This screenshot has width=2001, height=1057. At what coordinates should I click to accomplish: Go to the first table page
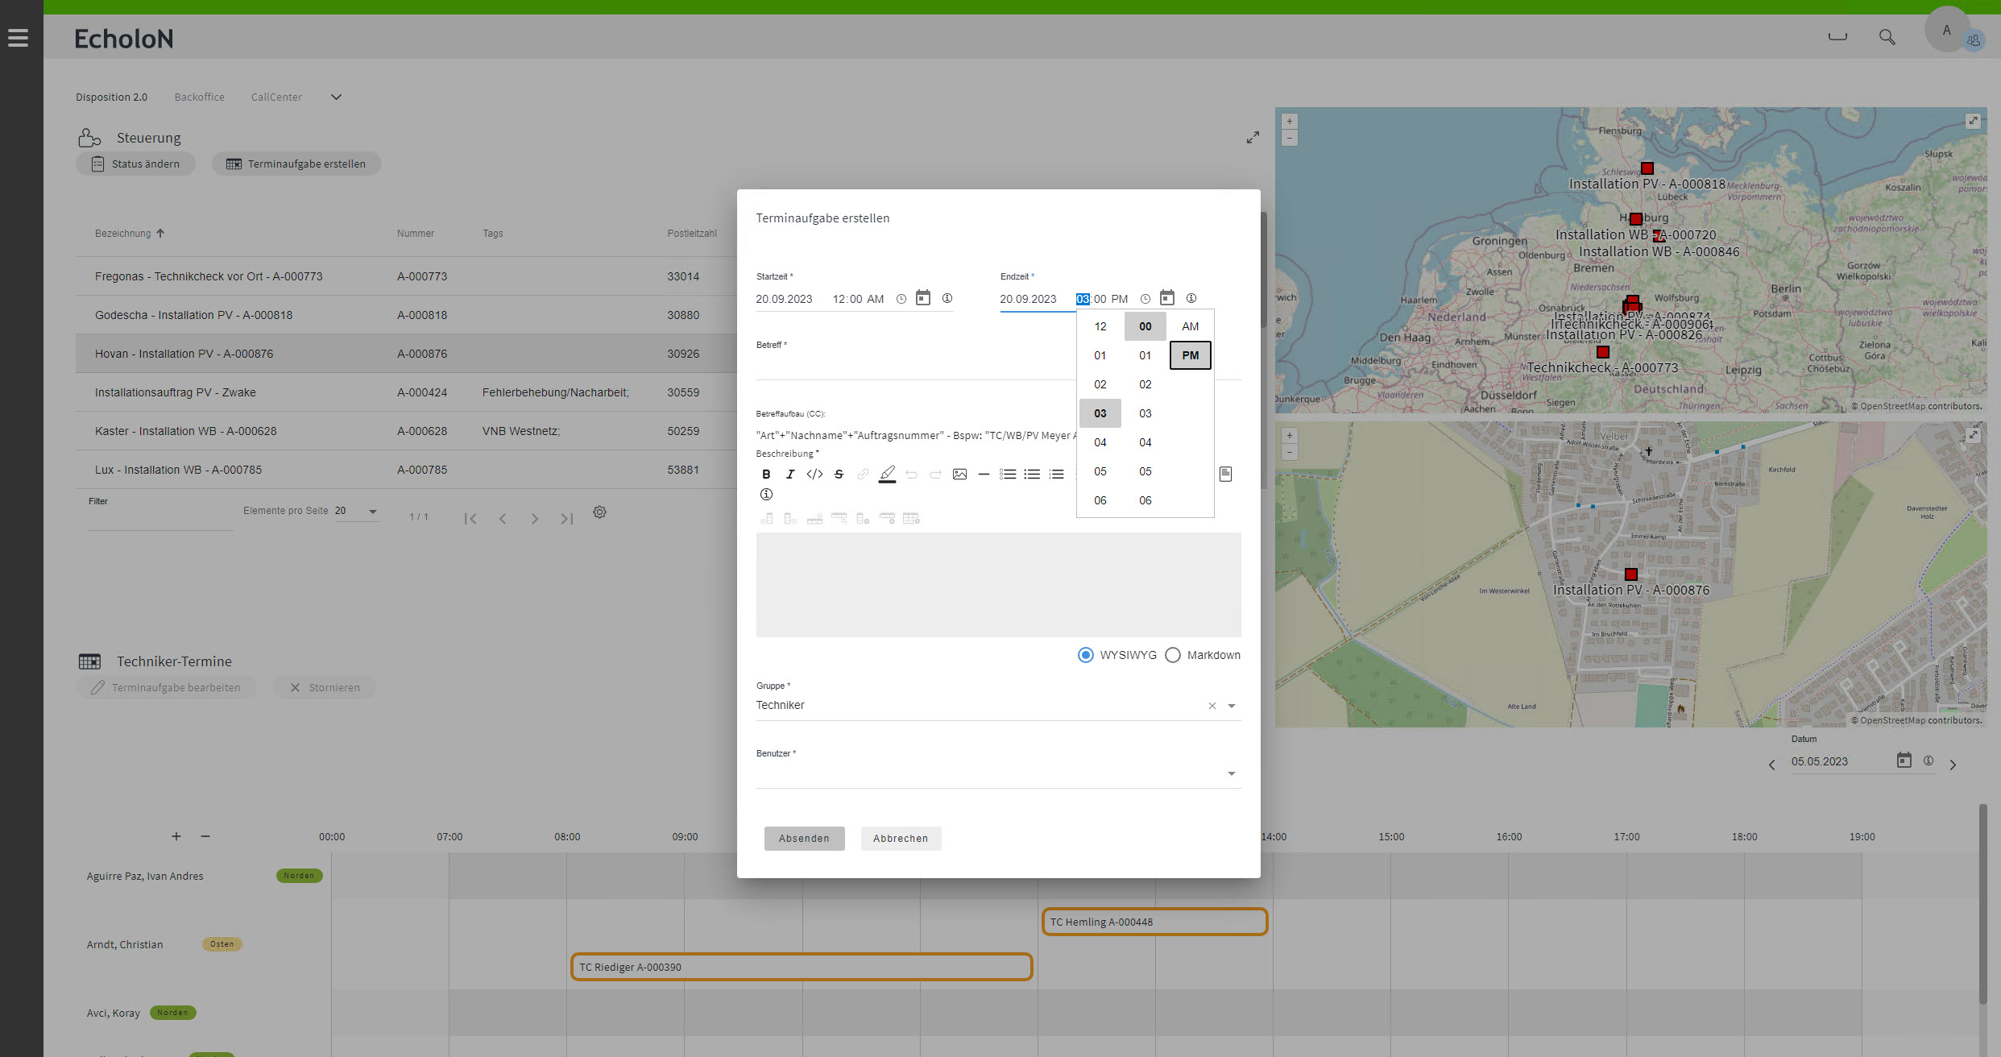coord(470,519)
